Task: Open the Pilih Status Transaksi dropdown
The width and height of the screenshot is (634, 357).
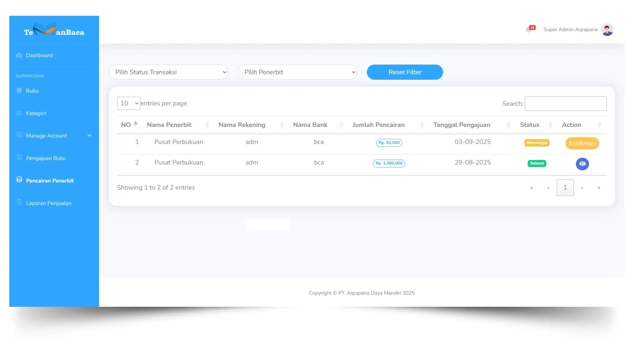Action: pos(168,72)
